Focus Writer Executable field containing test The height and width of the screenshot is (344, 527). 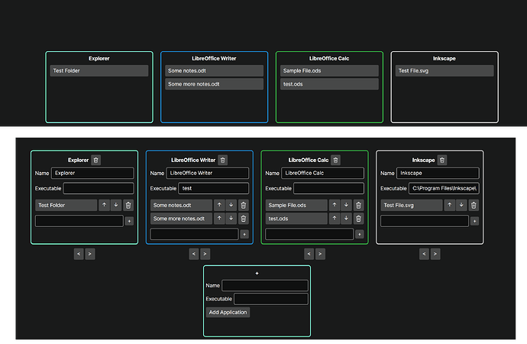tap(213, 188)
